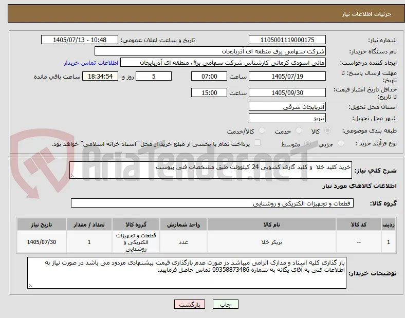
Task: Click the چاپ print button
Action: pos(225,304)
